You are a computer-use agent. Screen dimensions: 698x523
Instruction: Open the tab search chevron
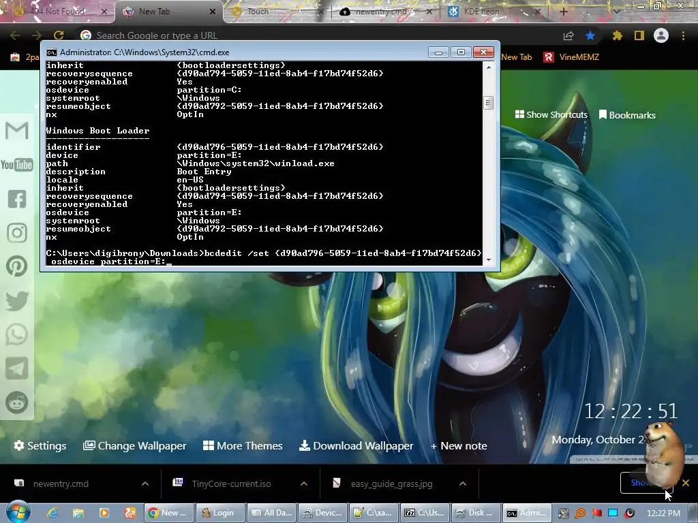[616, 12]
